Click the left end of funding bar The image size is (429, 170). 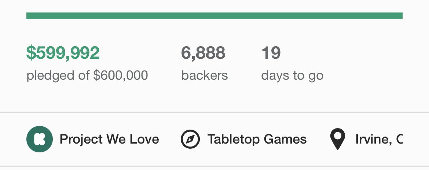point(29,16)
